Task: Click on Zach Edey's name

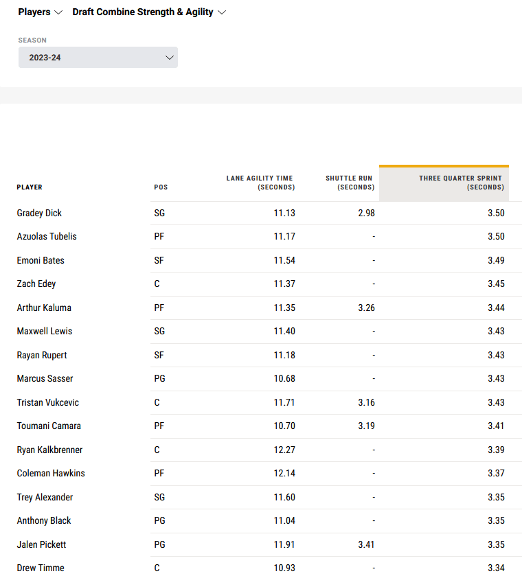Action: tap(36, 284)
